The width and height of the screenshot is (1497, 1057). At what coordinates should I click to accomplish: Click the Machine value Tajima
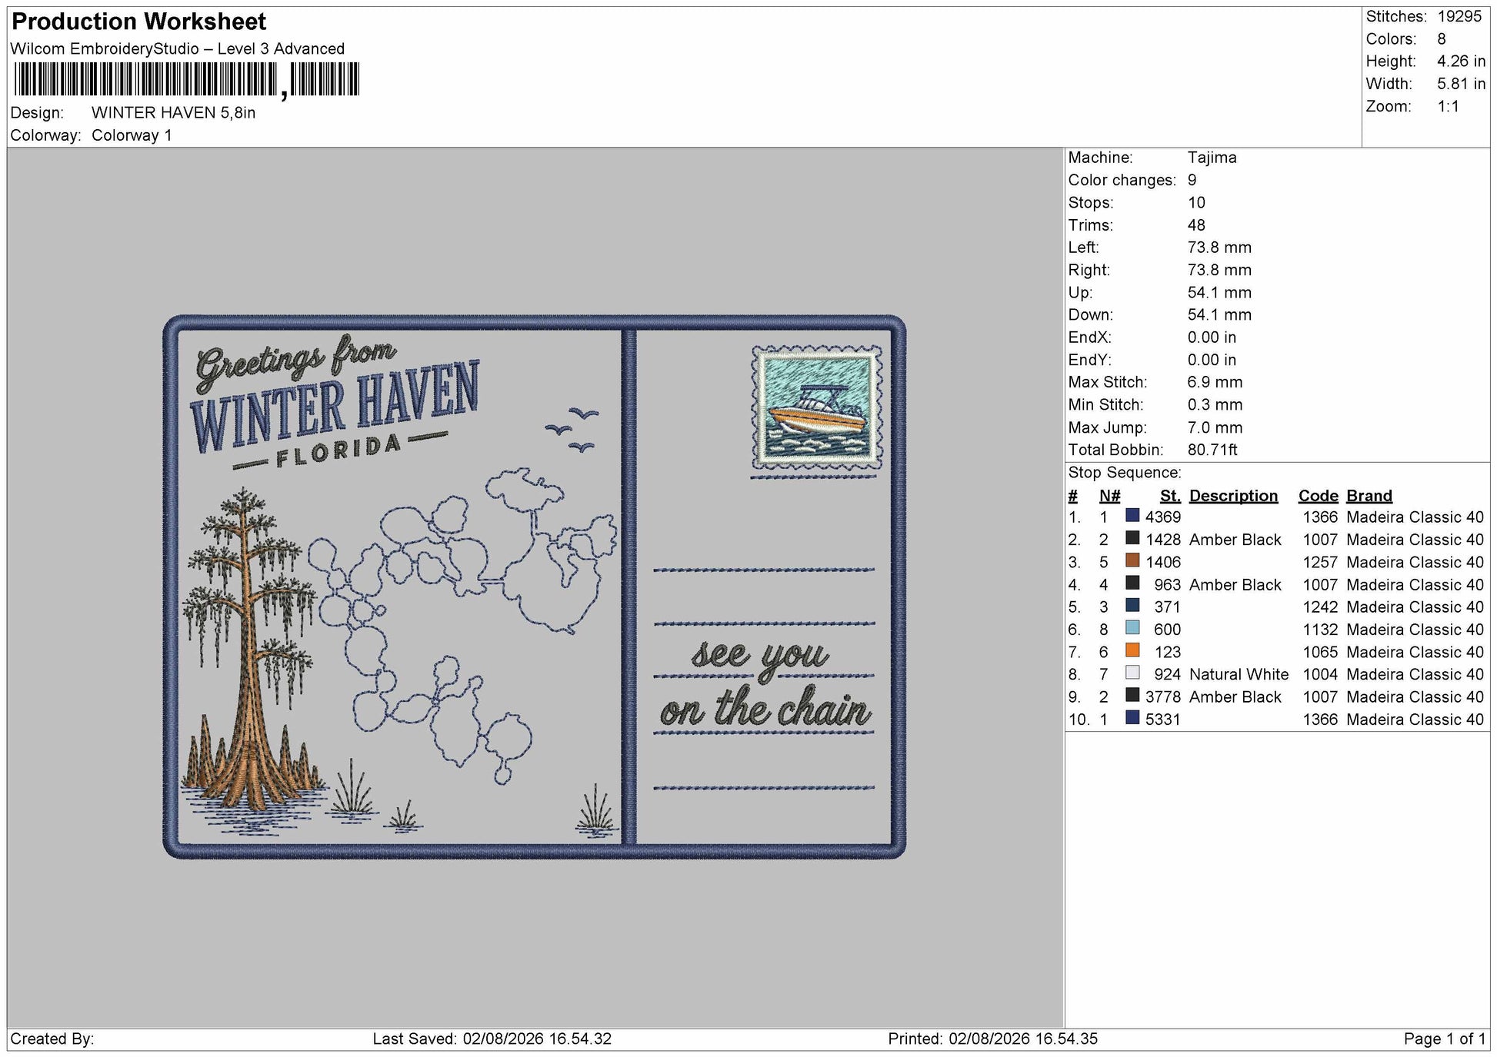[x=1212, y=158]
